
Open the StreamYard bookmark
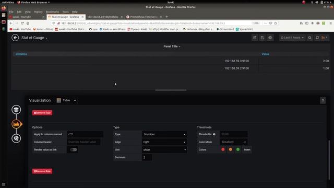point(225,29)
